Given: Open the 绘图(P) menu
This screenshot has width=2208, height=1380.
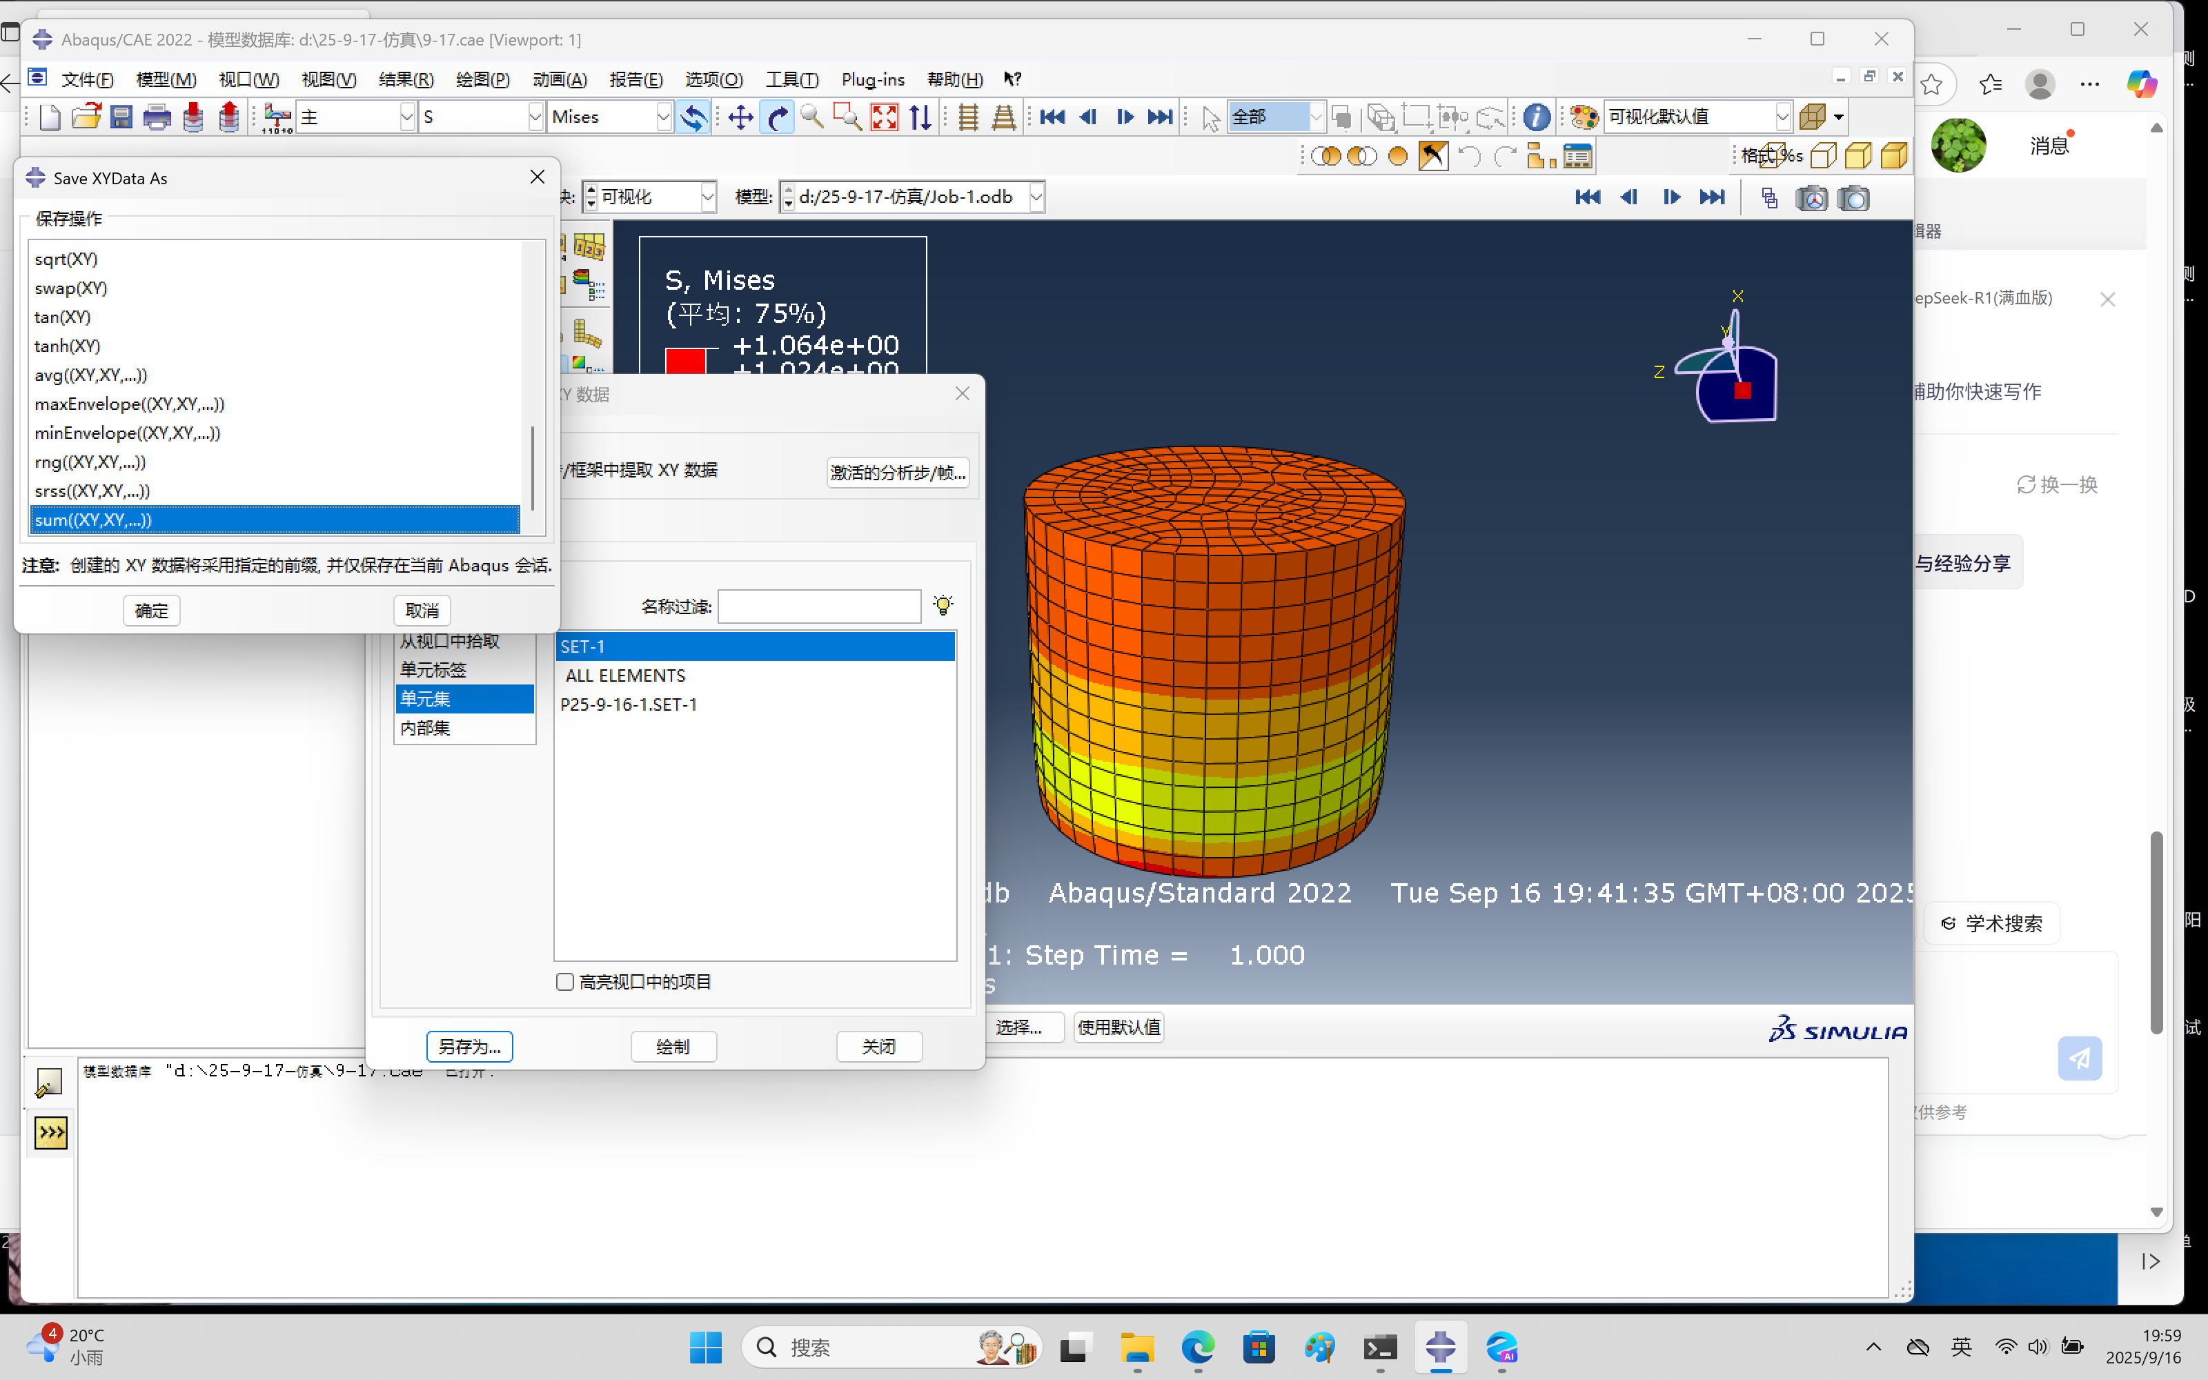Looking at the screenshot, I should pos(483,79).
